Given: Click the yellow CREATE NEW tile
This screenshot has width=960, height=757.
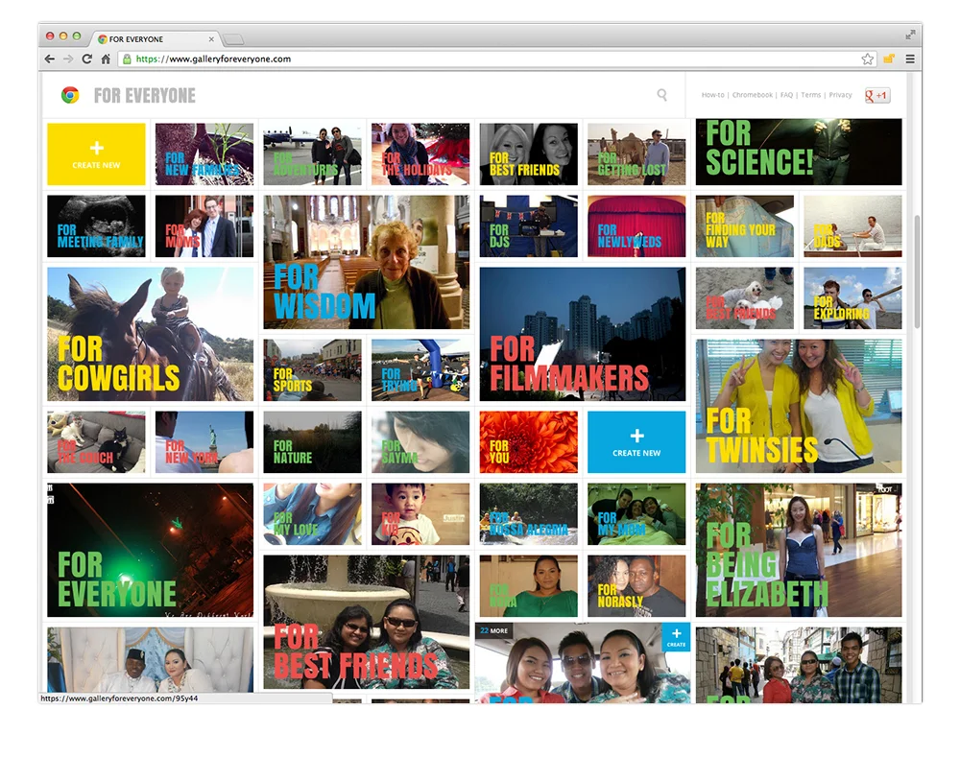Looking at the screenshot, I should click(x=96, y=154).
